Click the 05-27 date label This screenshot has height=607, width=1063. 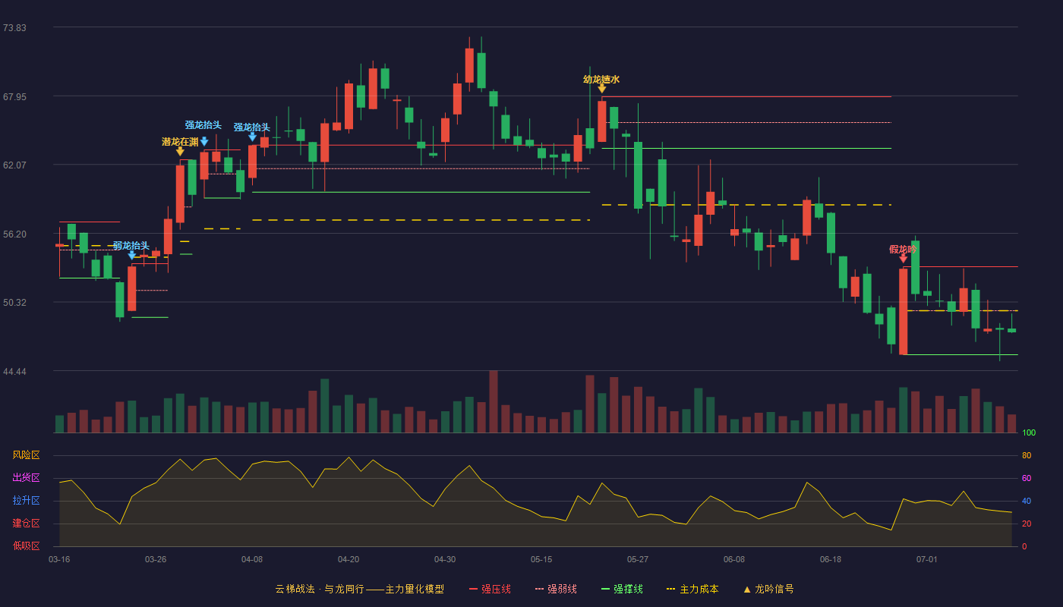638,559
